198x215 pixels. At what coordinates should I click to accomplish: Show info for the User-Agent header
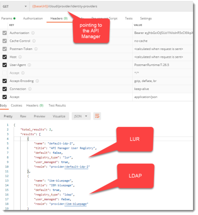[x=29, y=65]
